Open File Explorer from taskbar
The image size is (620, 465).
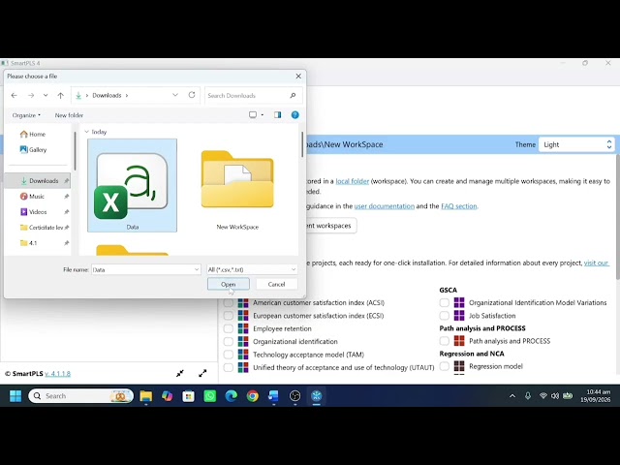146,396
